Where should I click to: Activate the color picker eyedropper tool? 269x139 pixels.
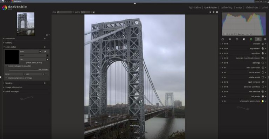(x=45, y=51)
